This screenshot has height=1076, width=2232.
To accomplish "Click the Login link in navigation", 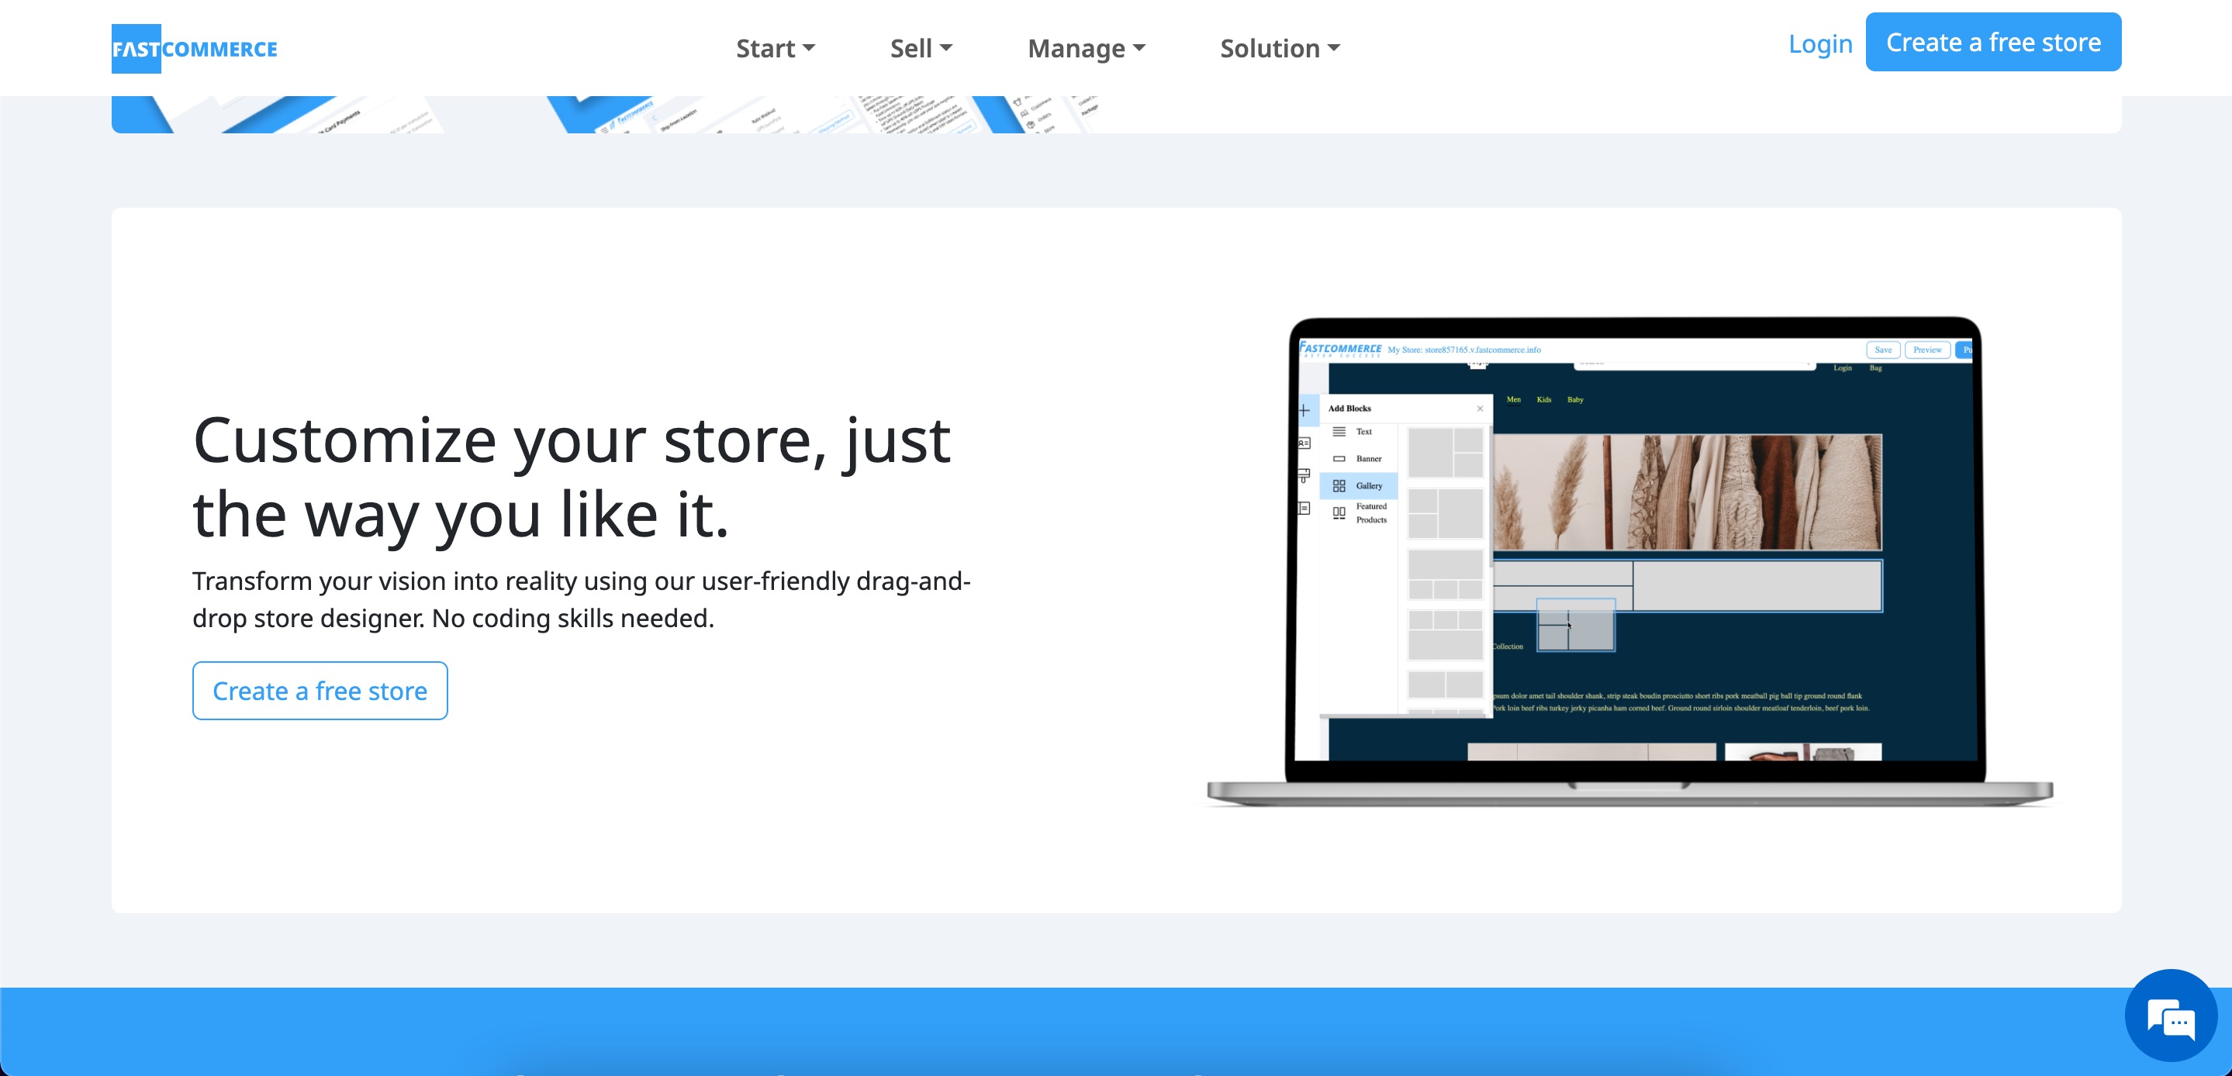I will [1819, 41].
